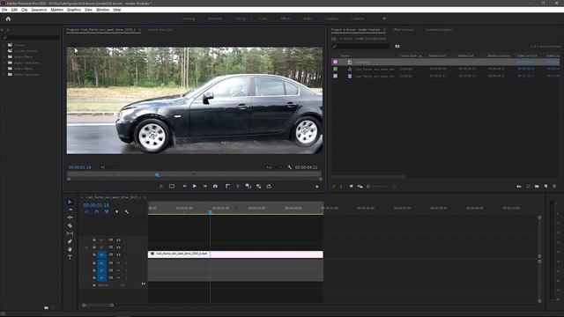Toggle Insert and overwrite sequences as nests
564x317 pixels.
pyautogui.click(x=86, y=212)
